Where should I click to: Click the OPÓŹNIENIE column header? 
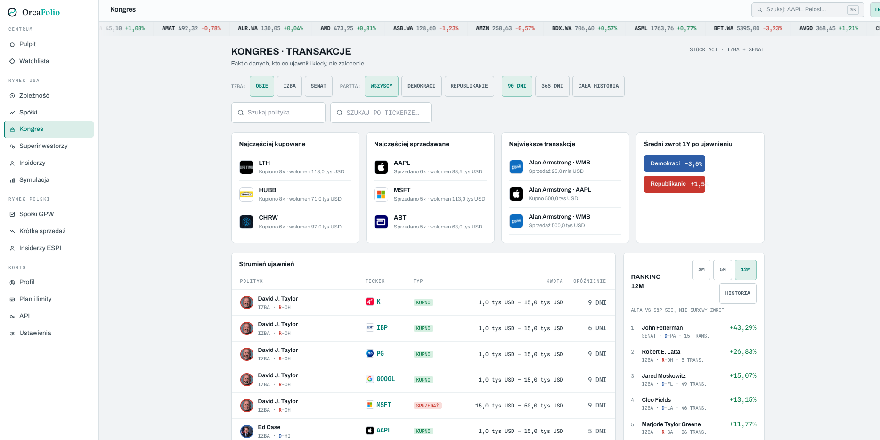[590, 281]
